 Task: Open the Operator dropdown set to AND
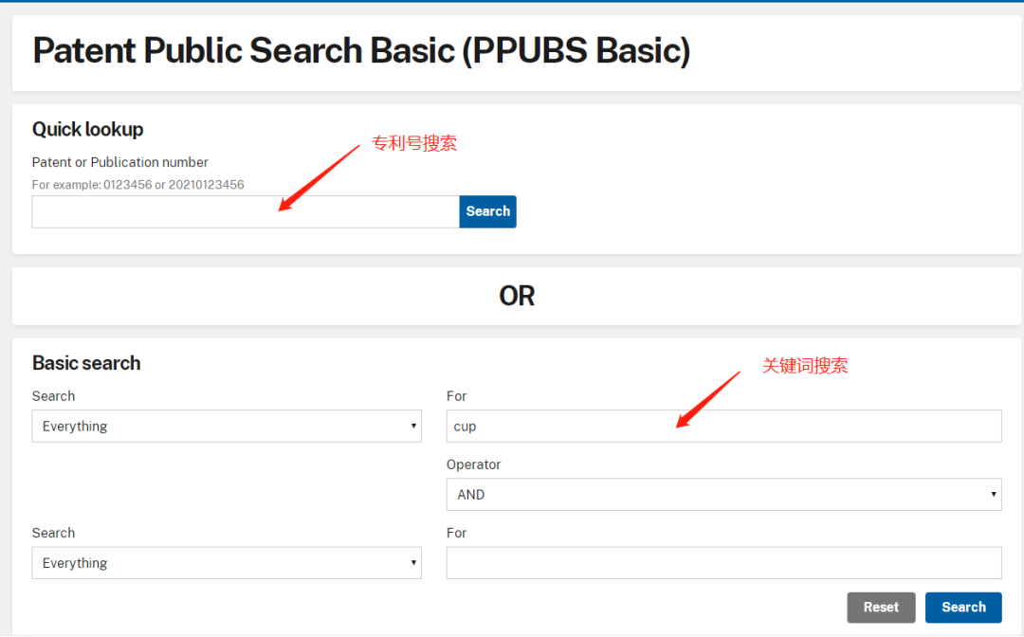[723, 495]
